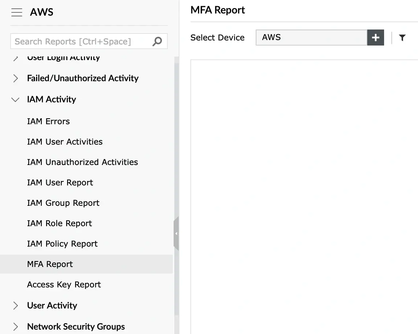The image size is (418, 334).
Task: Open IAM User Activities report
Action: 65,142
